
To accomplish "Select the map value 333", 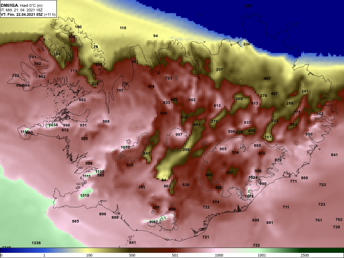I will pyautogui.click(x=275, y=121).
